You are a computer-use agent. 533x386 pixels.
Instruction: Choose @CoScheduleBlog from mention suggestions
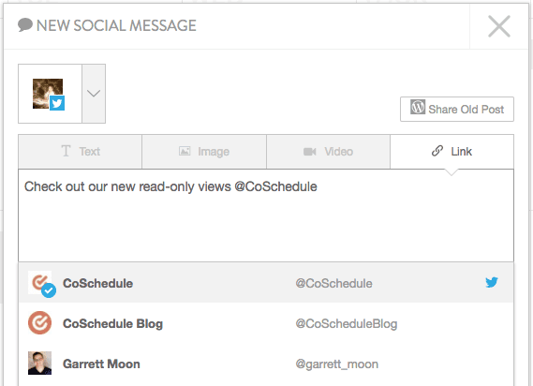pyautogui.click(x=266, y=323)
